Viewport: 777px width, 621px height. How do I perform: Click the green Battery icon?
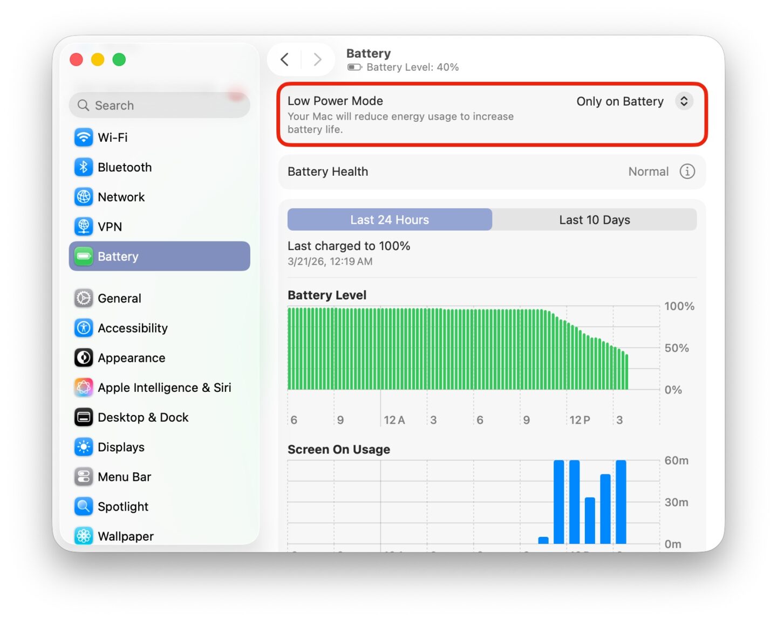click(84, 256)
